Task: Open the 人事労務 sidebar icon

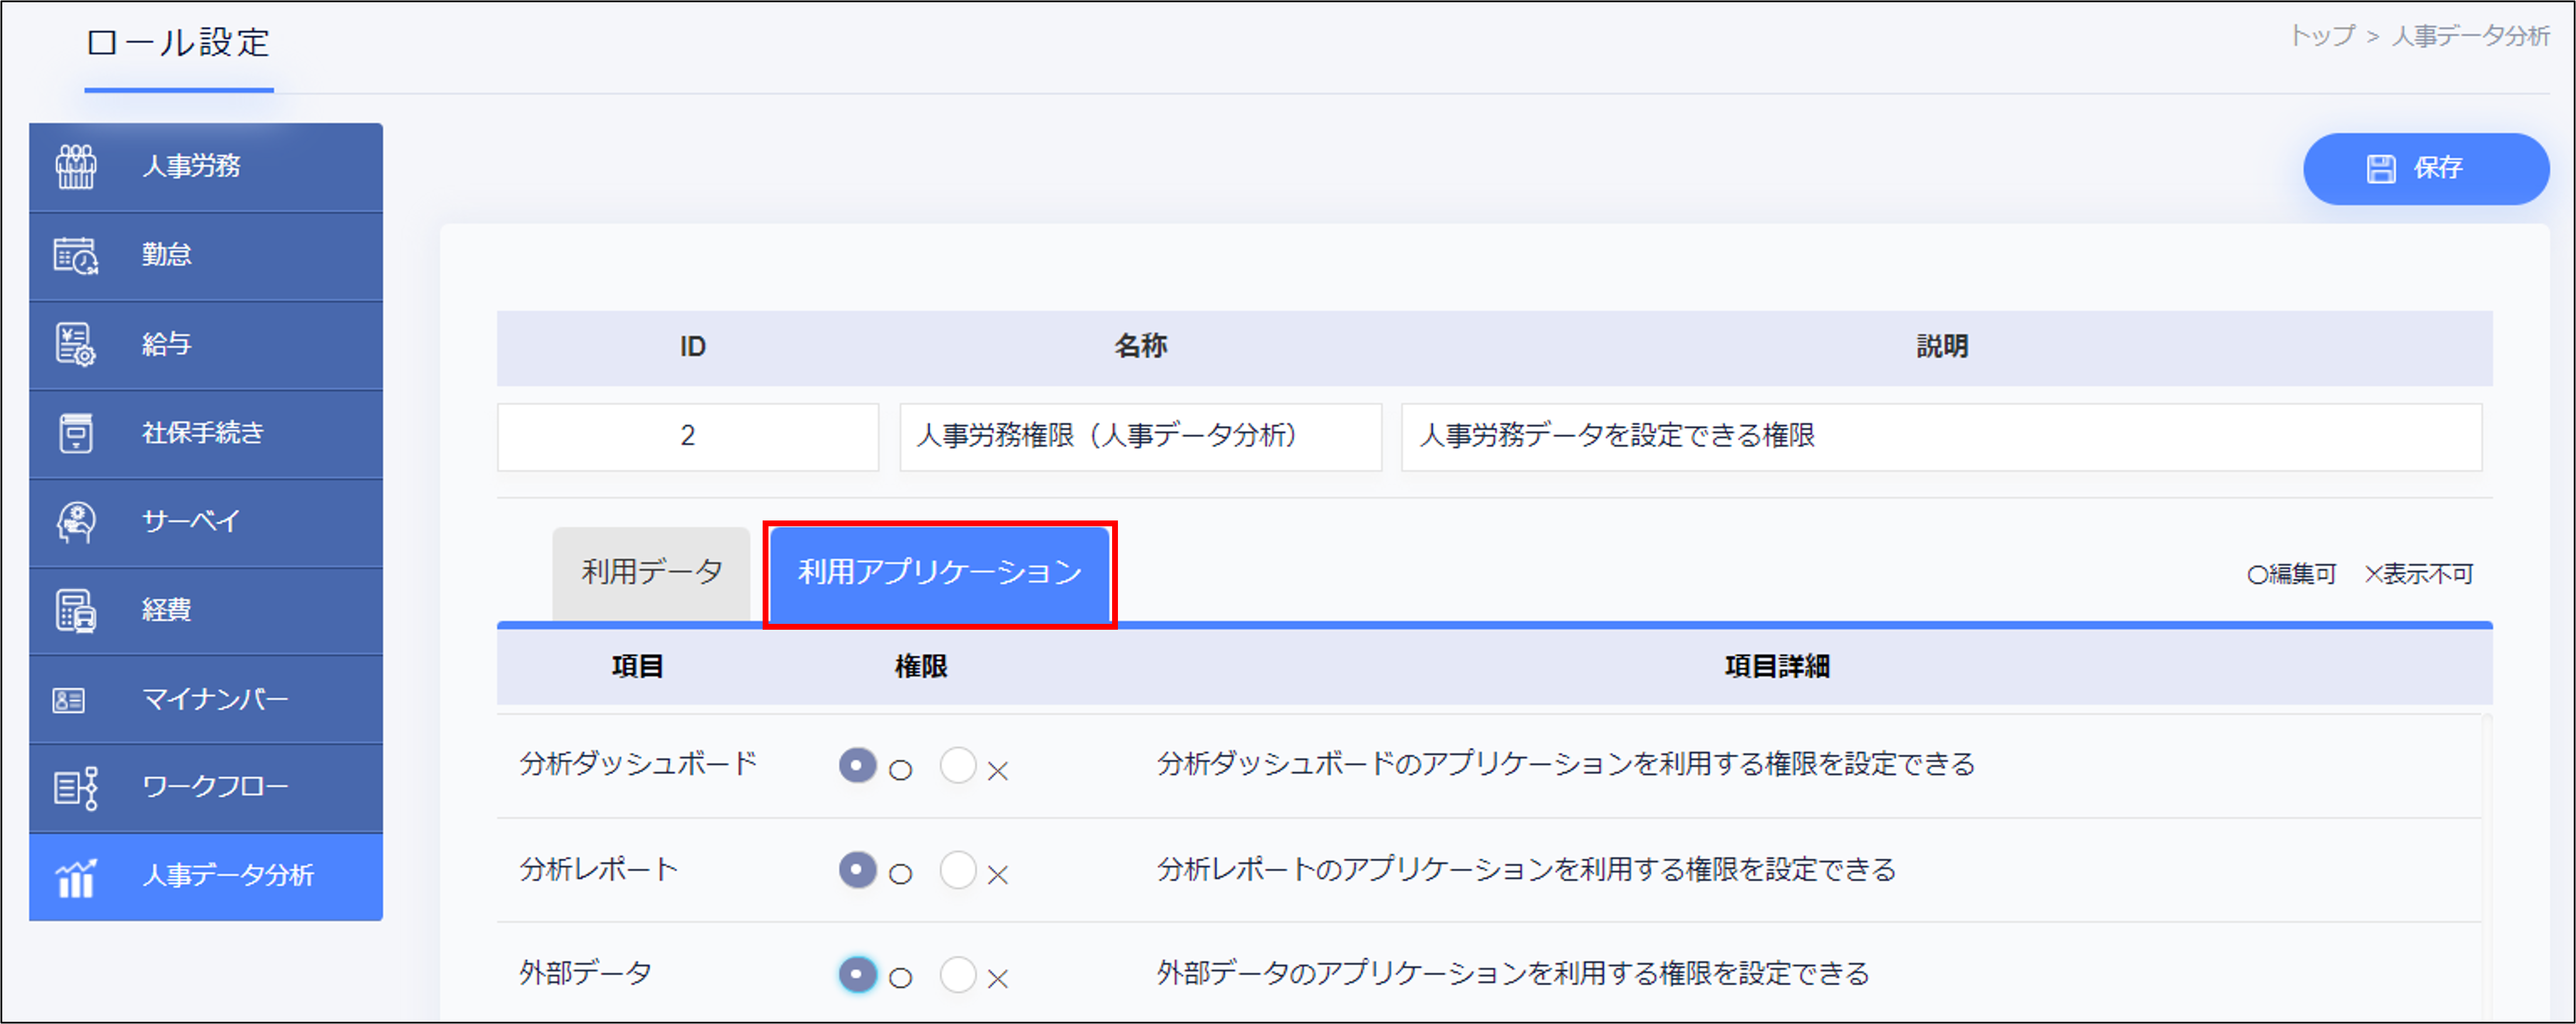Action: point(76,166)
